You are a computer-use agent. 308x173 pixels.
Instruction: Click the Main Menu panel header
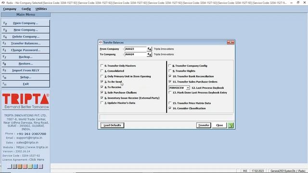point(26,15)
